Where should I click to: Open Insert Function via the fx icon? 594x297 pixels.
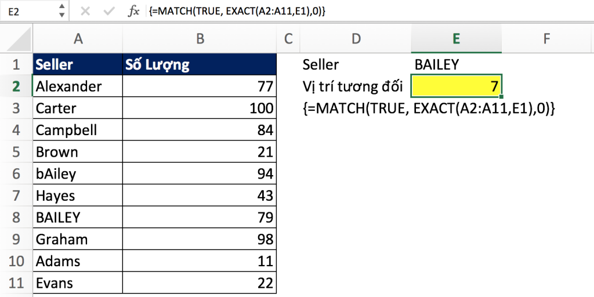(134, 12)
